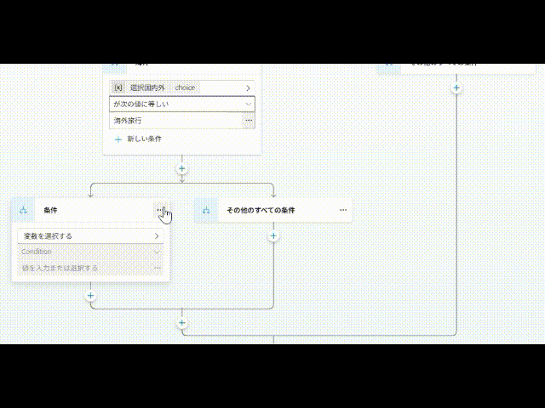Expand the 選択国内外 choice variable chevron
Screen dimensions: 545x408
click(248, 88)
